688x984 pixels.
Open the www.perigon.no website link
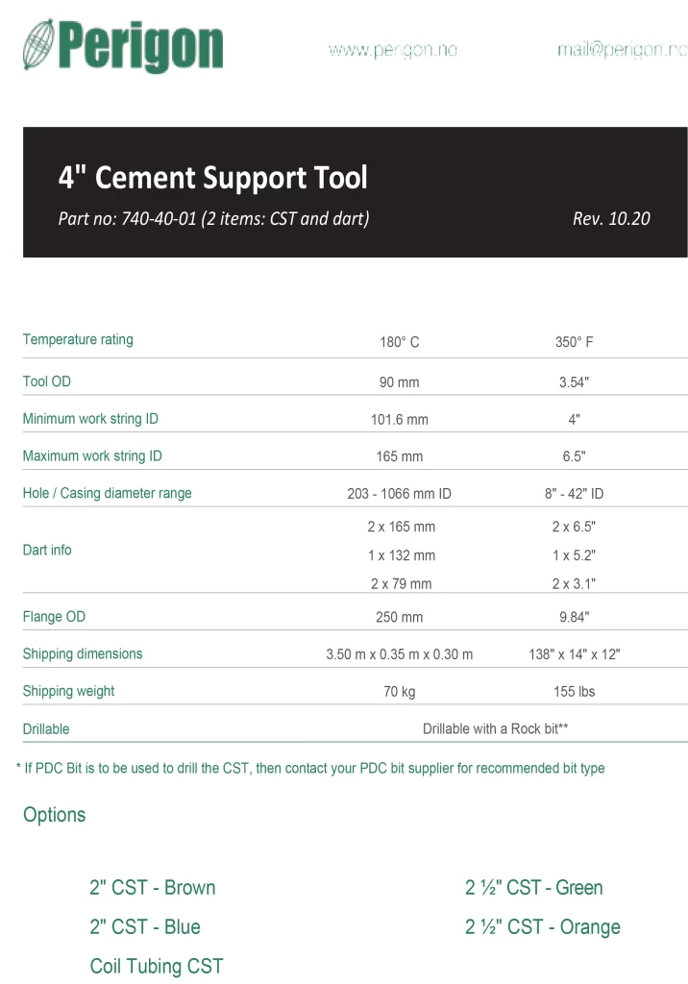(392, 50)
